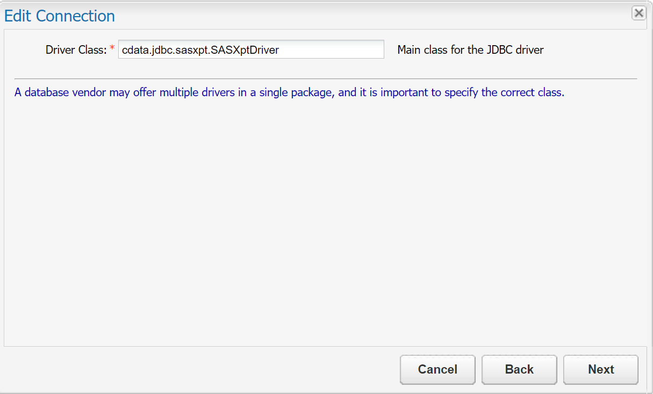
Task: Click into the Driver Class text field
Action: [322, 50]
